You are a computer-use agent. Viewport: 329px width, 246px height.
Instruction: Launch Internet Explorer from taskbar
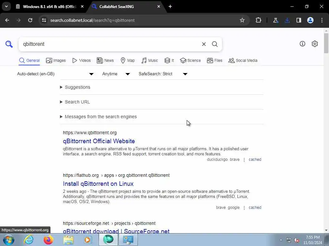click(29, 240)
